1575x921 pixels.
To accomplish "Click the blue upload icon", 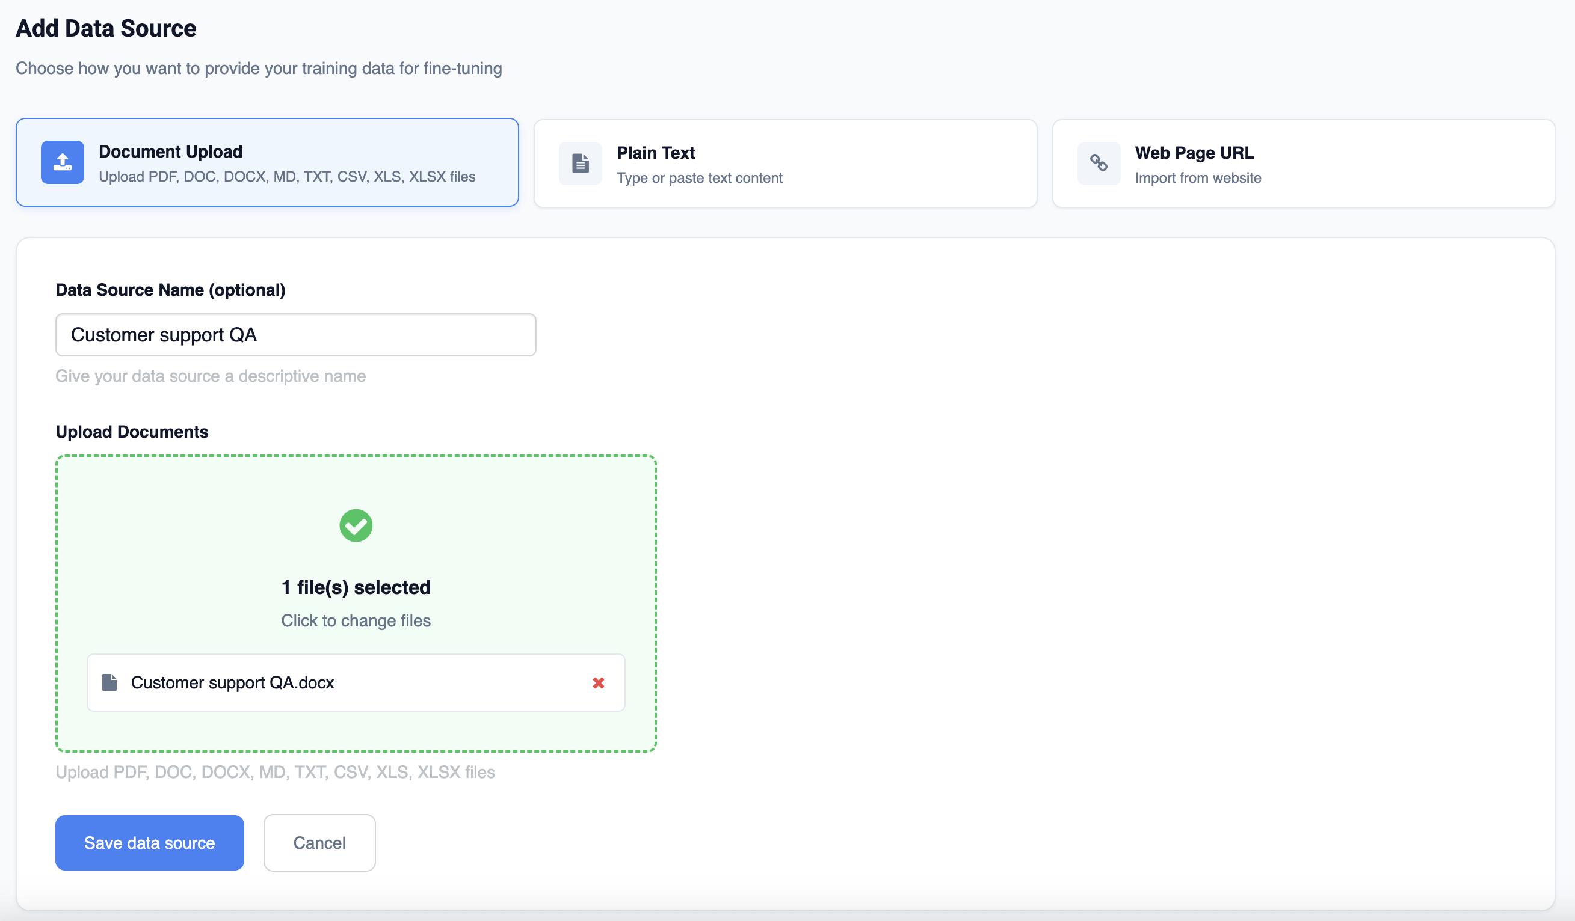I will (63, 162).
